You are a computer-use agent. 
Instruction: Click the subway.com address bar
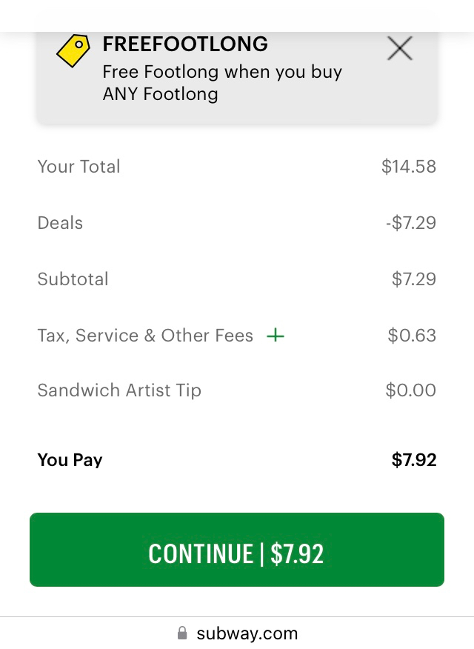point(247,633)
